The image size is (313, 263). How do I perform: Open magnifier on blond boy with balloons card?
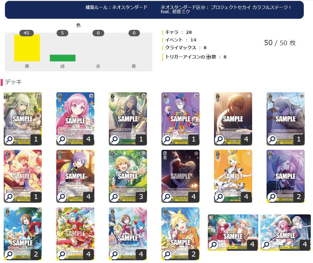[9, 197]
